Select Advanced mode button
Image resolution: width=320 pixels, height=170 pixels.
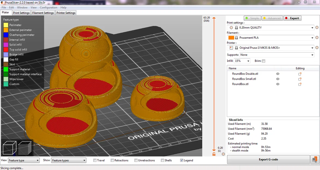coord(272,18)
